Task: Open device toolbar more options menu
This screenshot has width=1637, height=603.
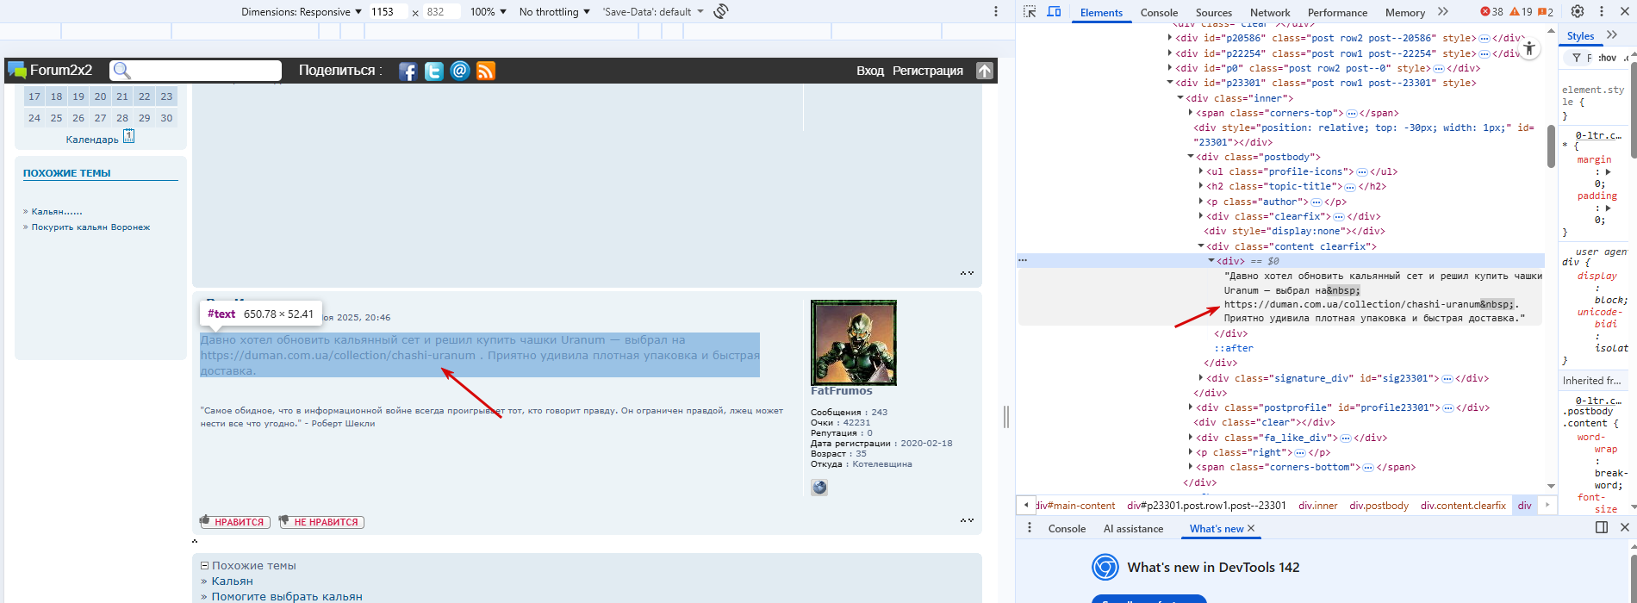Action: [x=996, y=11]
